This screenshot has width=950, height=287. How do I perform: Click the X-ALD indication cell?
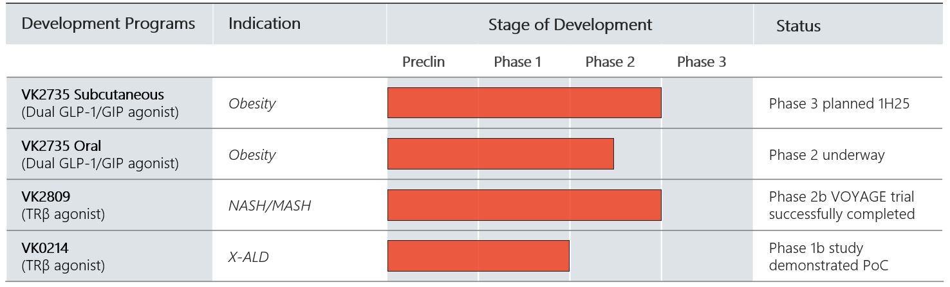click(248, 257)
